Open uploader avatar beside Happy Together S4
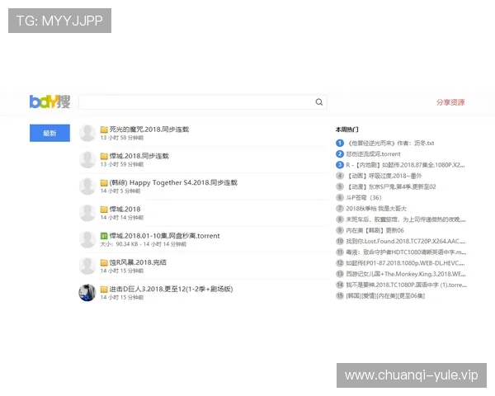The height and width of the screenshot is (396, 495). click(87, 186)
